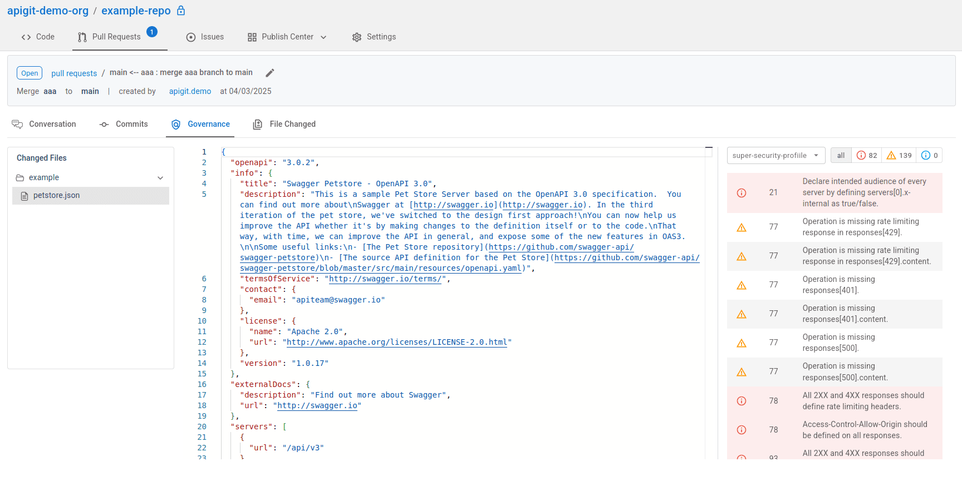Filter issues by 0 info
Image resolution: width=962 pixels, height=496 pixels.
tap(929, 156)
